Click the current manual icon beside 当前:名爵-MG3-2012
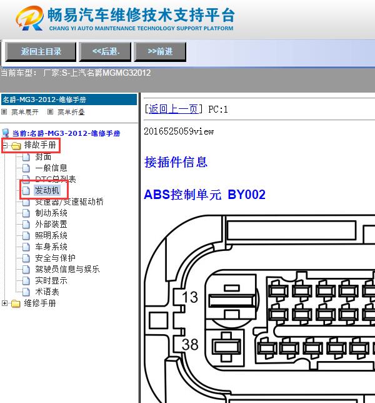Viewport: 375px width, 403px height. point(6,133)
